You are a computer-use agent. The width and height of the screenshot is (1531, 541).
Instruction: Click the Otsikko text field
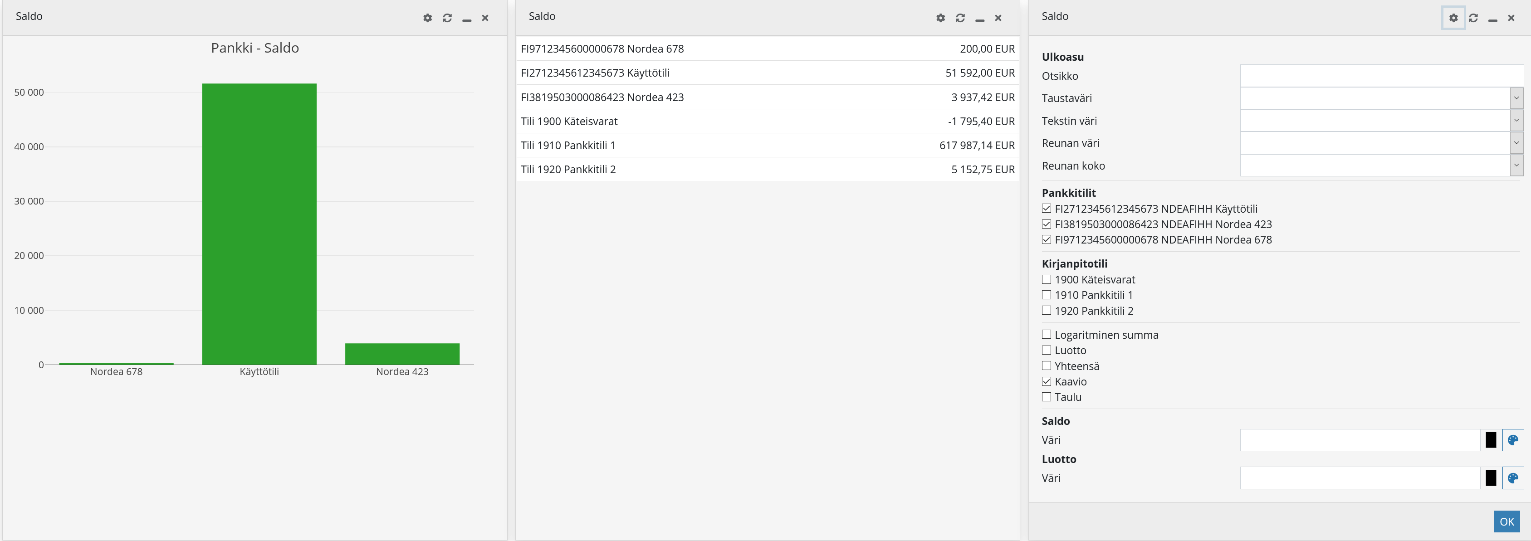tap(1381, 76)
